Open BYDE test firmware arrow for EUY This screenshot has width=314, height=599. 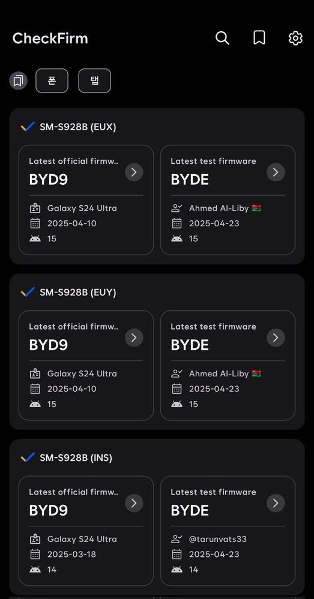276,338
